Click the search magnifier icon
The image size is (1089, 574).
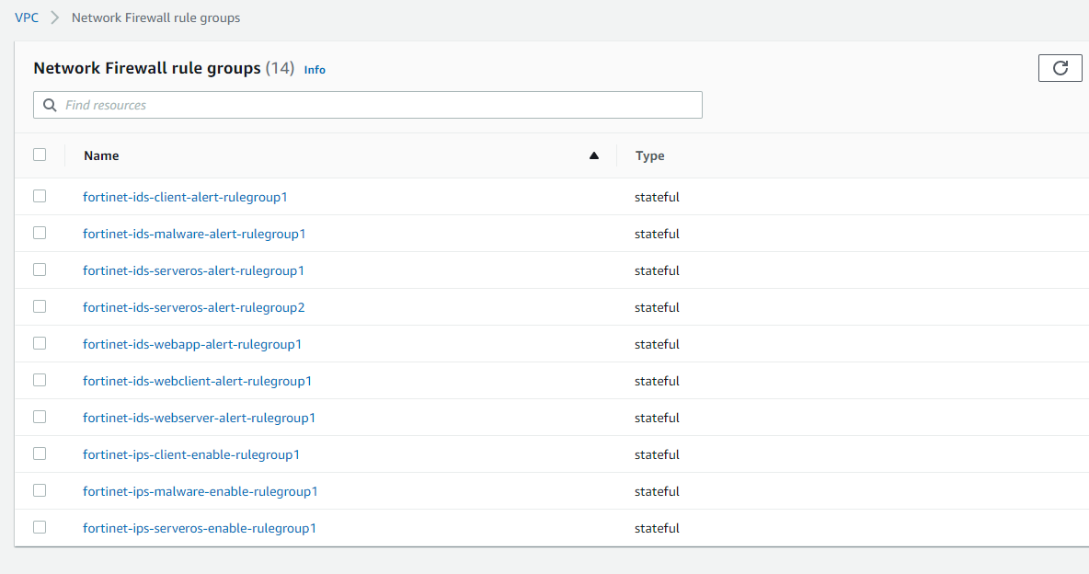click(50, 104)
